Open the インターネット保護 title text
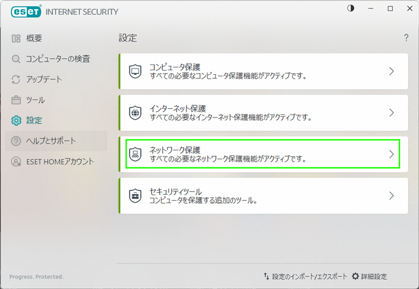 pos(177,109)
